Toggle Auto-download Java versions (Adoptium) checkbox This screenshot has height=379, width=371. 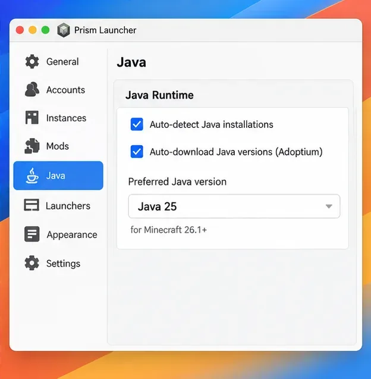137,152
